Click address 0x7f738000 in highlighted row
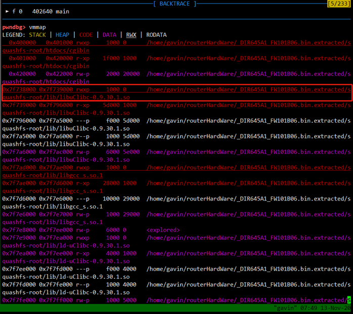This screenshot has height=314, width=353. pyautogui.click(x=19, y=89)
